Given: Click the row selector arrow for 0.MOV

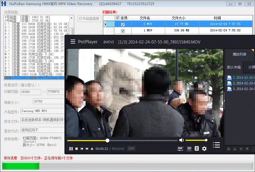Looking at the screenshot, I should click(108, 24).
